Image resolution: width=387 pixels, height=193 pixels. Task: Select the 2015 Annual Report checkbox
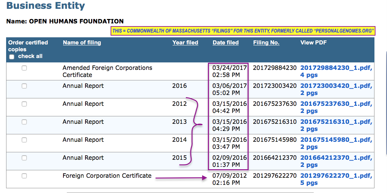click(24, 158)
